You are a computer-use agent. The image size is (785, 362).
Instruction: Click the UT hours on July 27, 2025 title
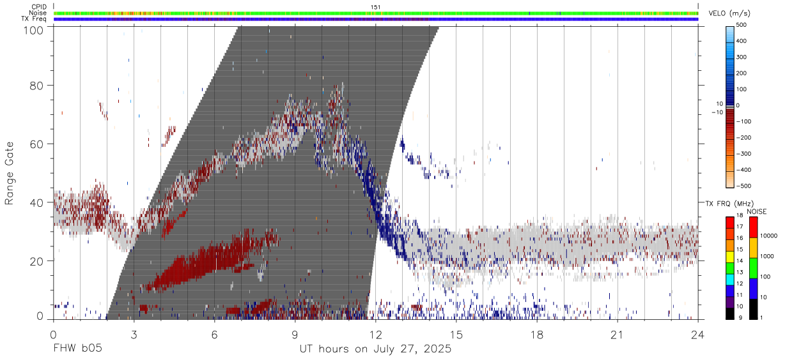point(375,349)
